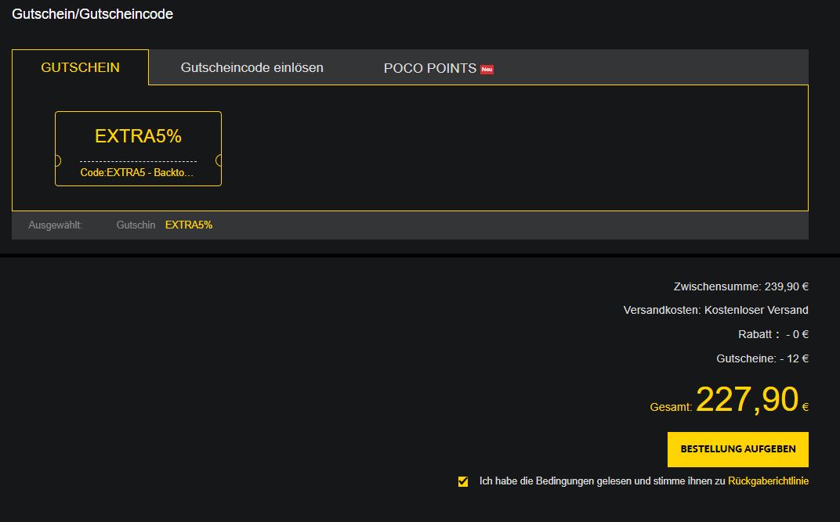Open the Rückgaberichtlinie link
The width and height of the screenshot is (840, 522).
(768, 481)
